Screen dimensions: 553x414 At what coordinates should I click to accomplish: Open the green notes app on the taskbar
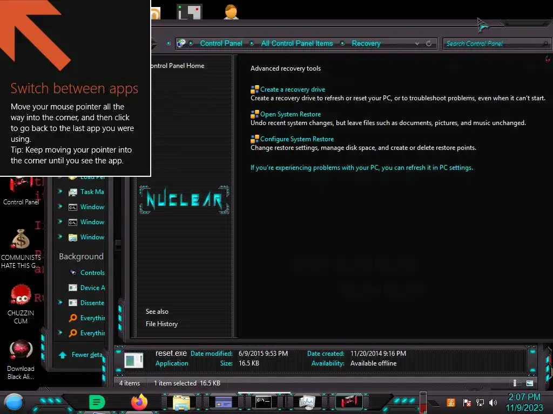pyautogui.click(x=97, y=402)
